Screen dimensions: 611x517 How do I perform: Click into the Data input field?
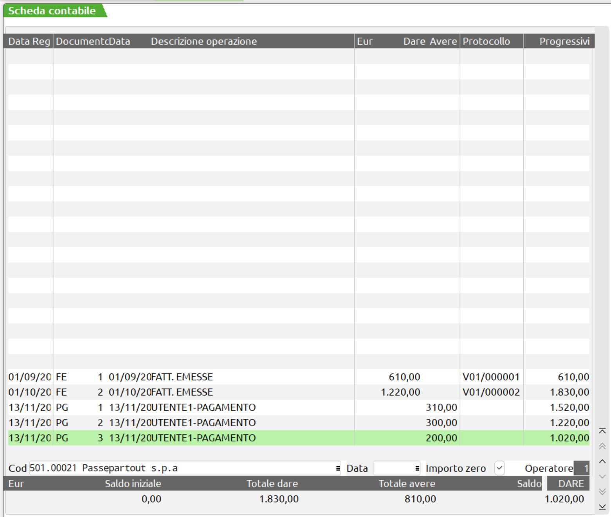pyautogui.click(x=393, y=468)
